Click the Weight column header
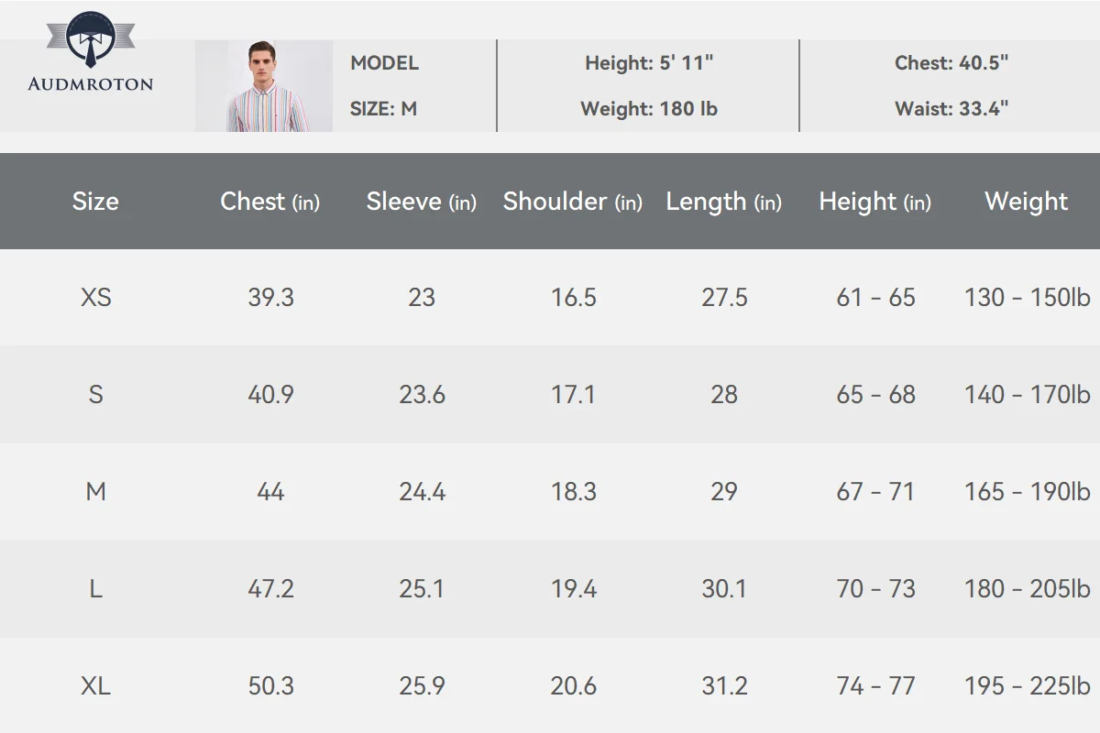This screenshot has height=733, width=1100. tap(1027, 202)
